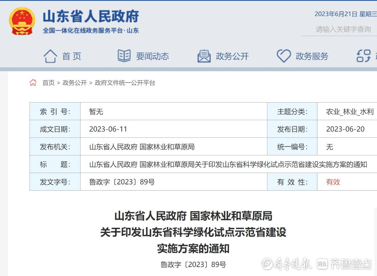
Task: Click 鲁政字〔2023〕89号 under the heading
Action: pyautogui.click(x=193, y=265)
